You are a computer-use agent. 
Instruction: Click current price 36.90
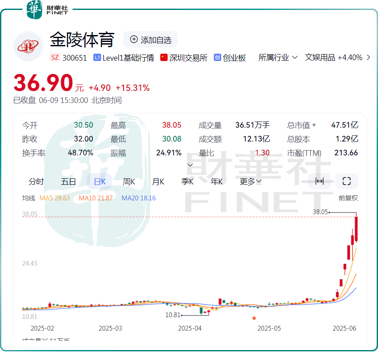(43, 83)
